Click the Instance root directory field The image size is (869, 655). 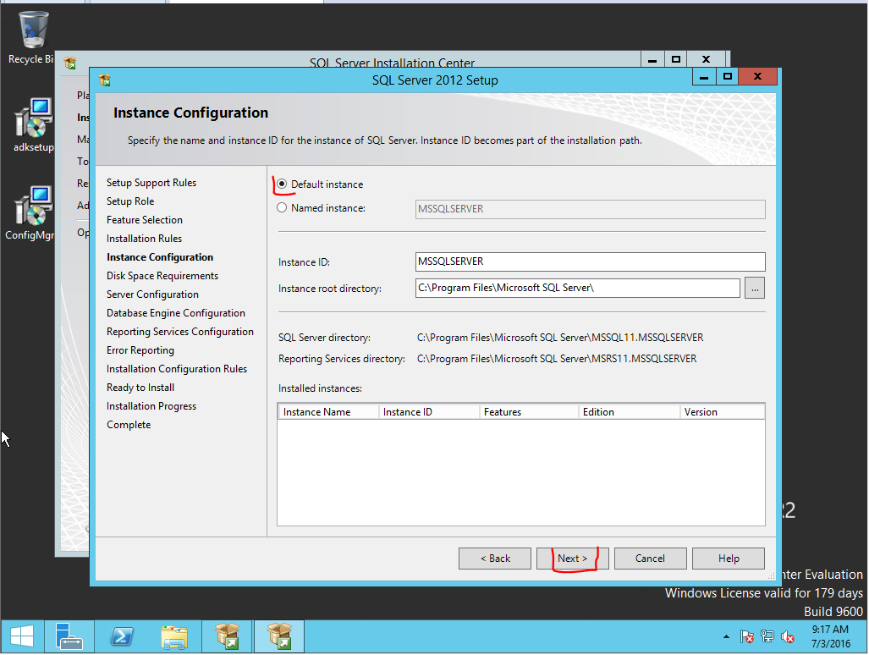(x=577, y=288)
